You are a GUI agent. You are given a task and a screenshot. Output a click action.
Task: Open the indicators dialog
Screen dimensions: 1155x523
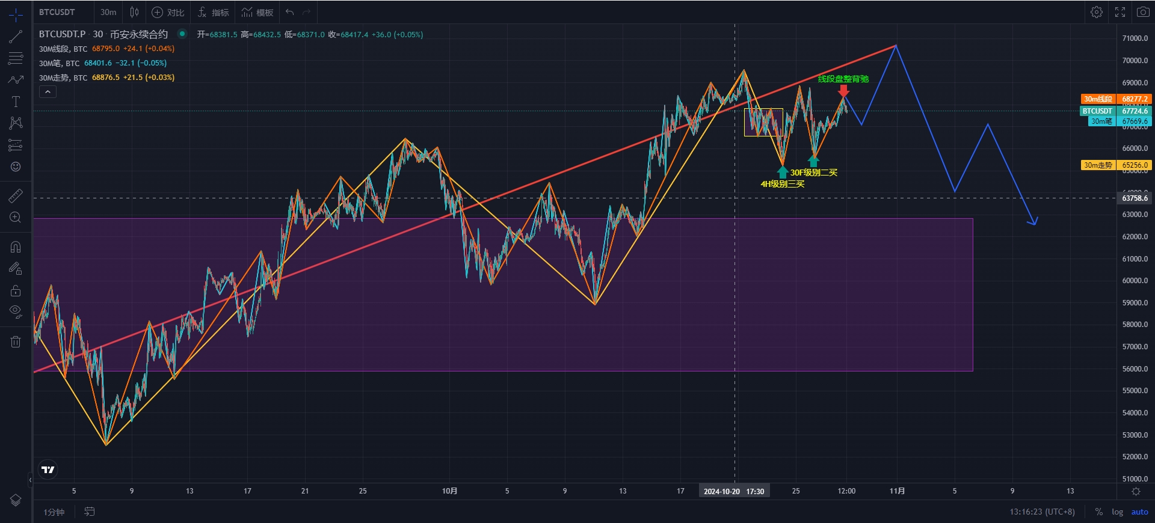tap(213, 12)
